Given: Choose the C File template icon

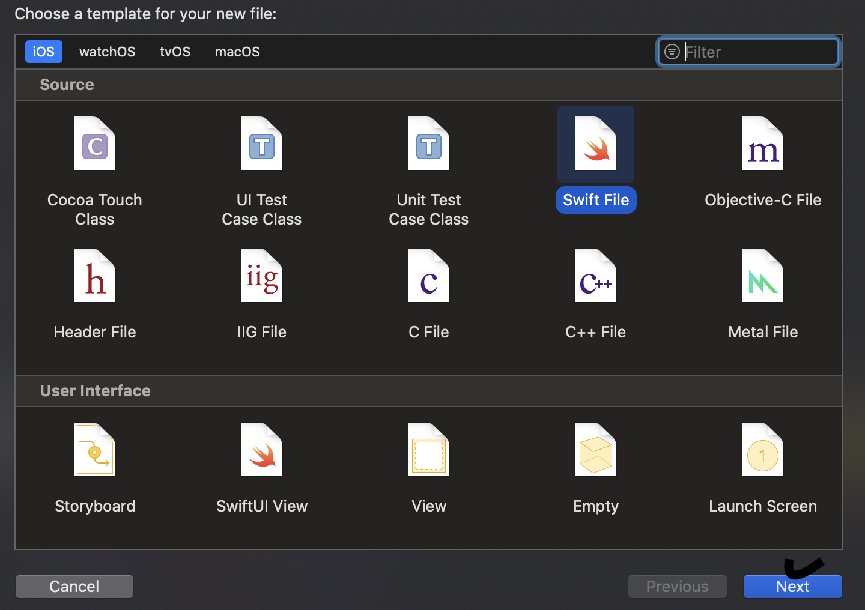Looking at the screenshot, I should click(429, 276).
